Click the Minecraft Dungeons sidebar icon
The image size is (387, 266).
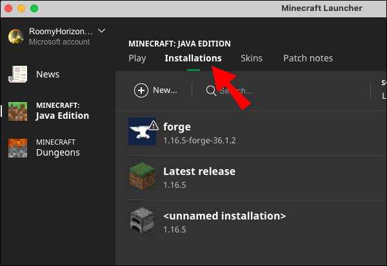(x=18, y=148)
